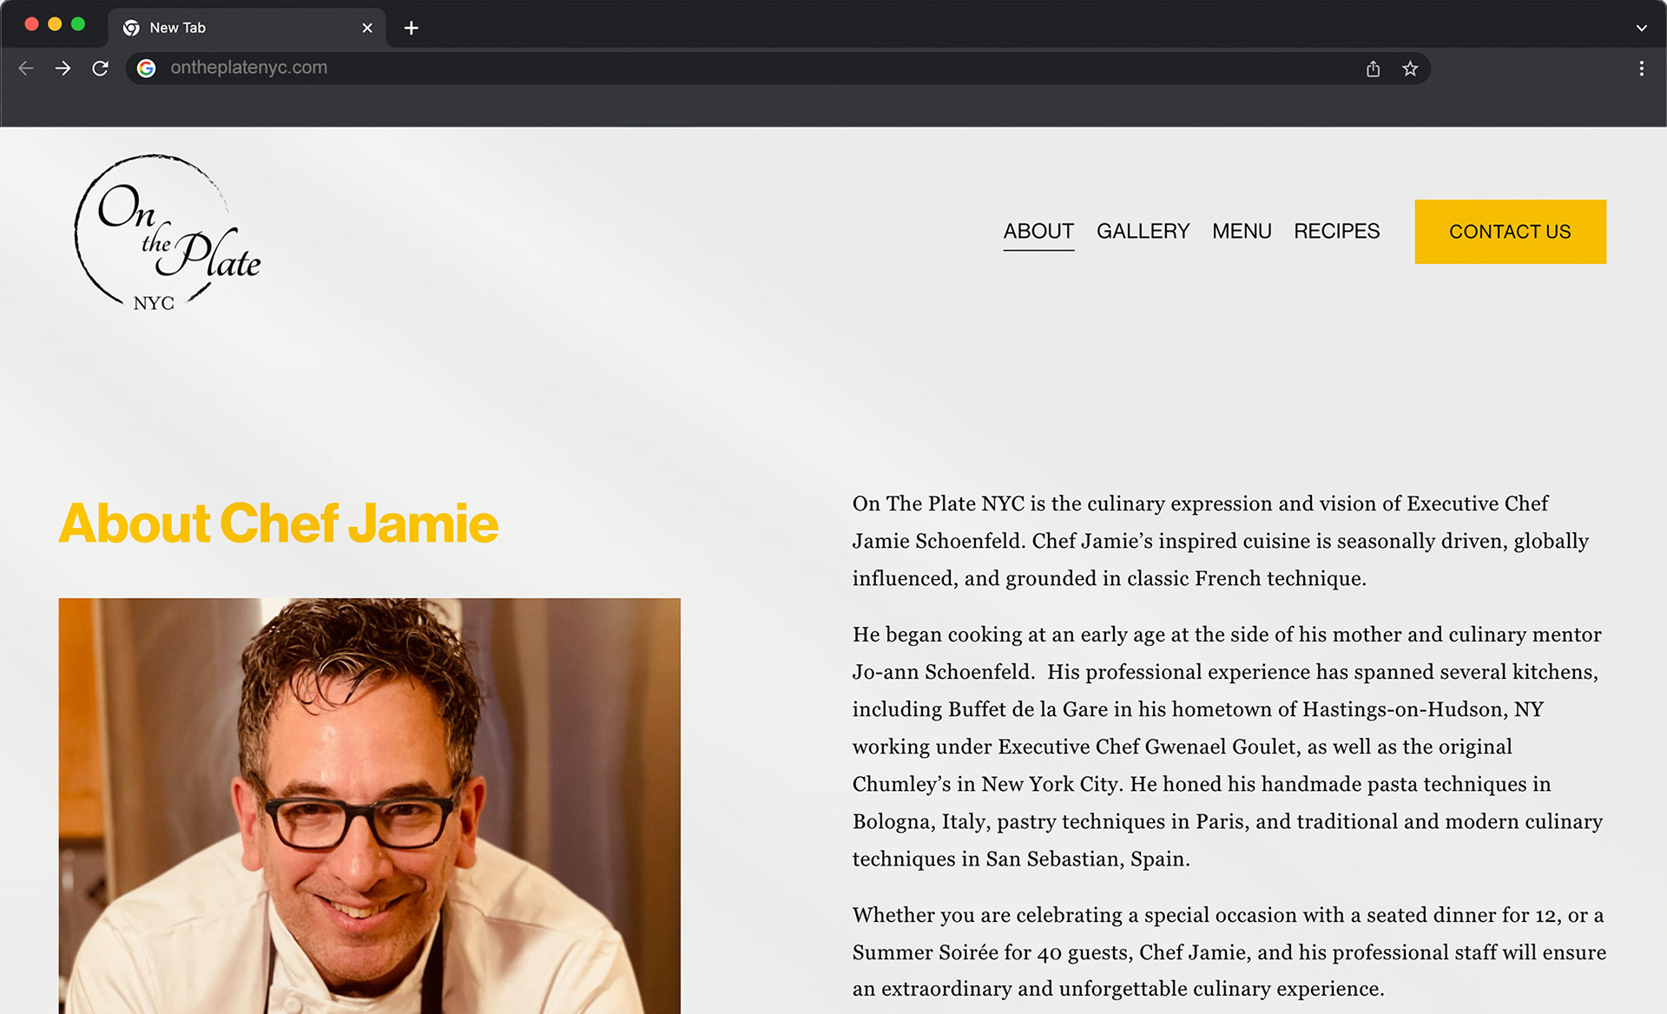
Task: Reload the page with refresh icon
Action: [x=101, y=69]
